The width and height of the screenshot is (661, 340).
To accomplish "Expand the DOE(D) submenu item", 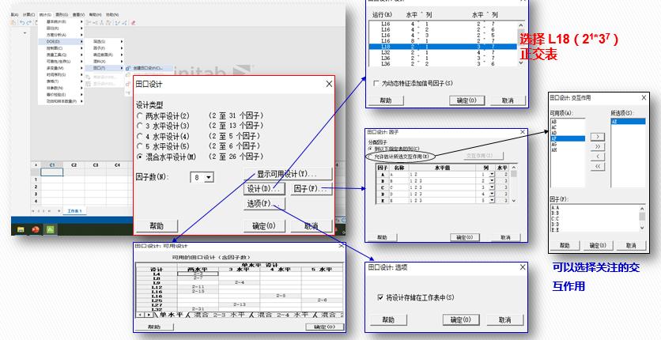I will coord(61,41).
